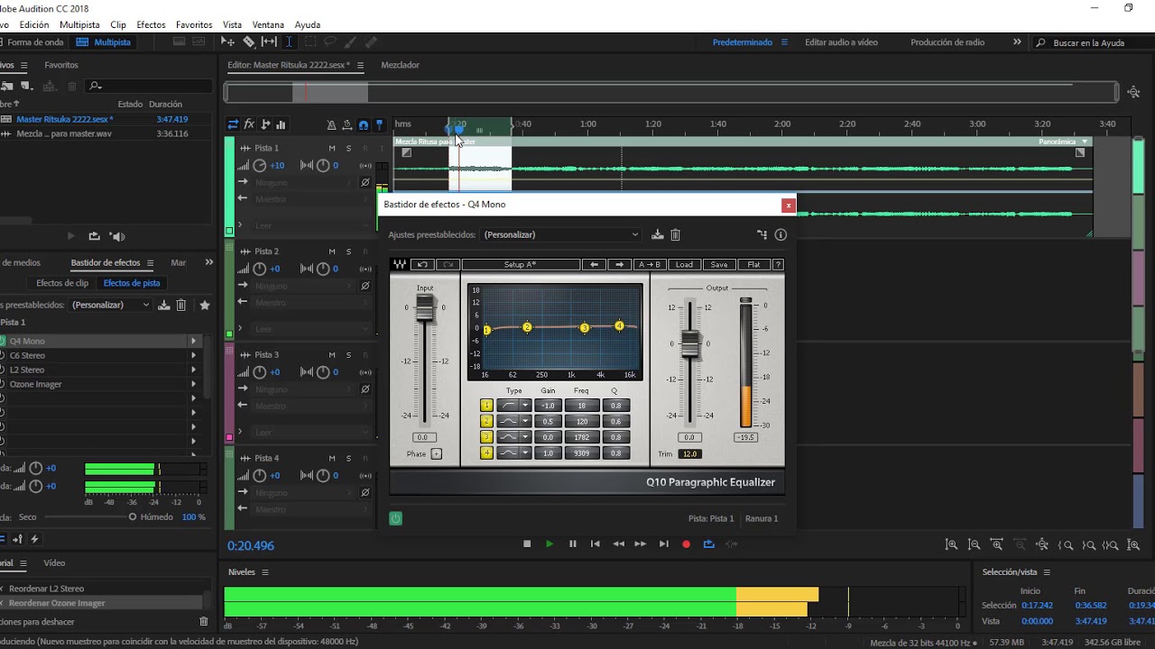
Task: Show the fx view in the track header
Action: click(x=249, y=124)
